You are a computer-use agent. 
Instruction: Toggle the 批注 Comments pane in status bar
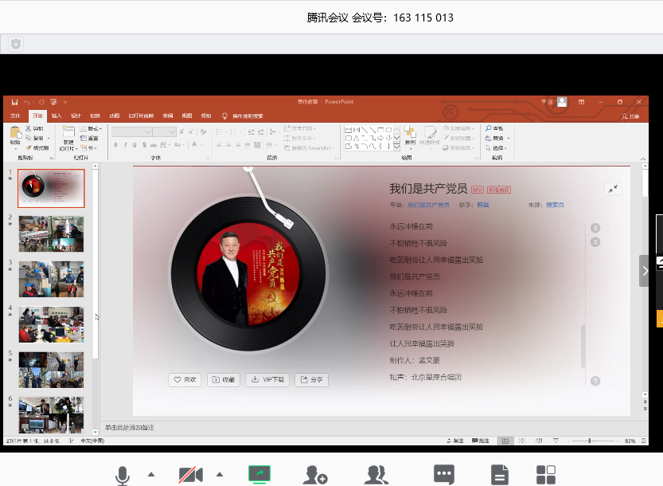click(x=481, y=441)
